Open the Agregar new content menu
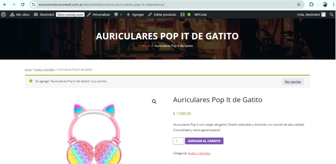 (x=135, y=14)
